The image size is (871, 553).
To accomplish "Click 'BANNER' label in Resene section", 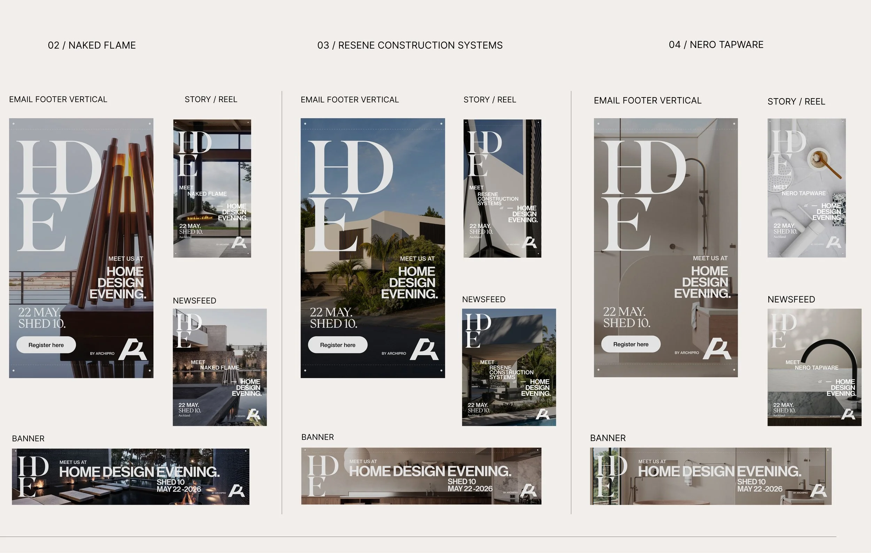I will pyautogui.click(x=318, y=437).
